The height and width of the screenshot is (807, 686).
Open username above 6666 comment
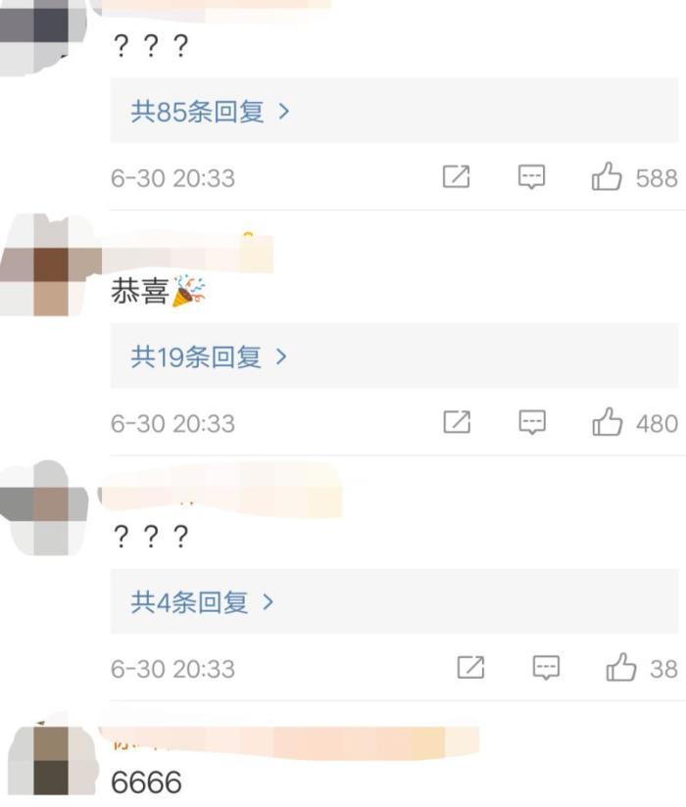pyautogui.click(x=288, y=742)
